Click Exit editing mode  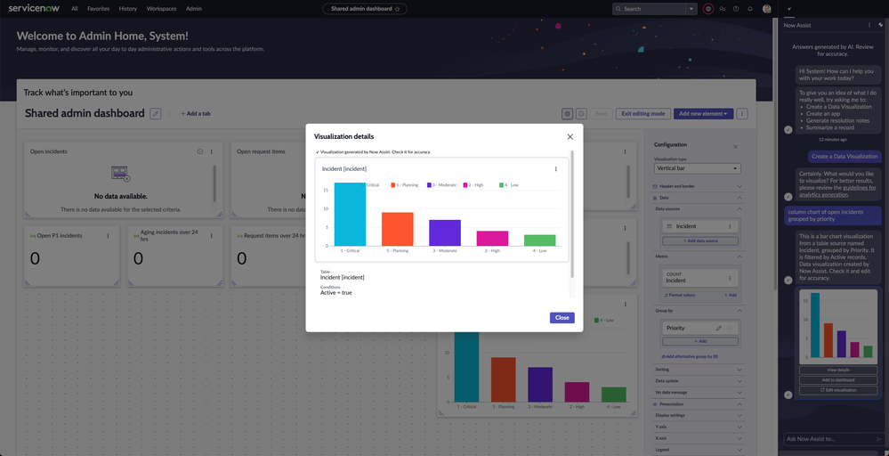[x=643, y=113]
